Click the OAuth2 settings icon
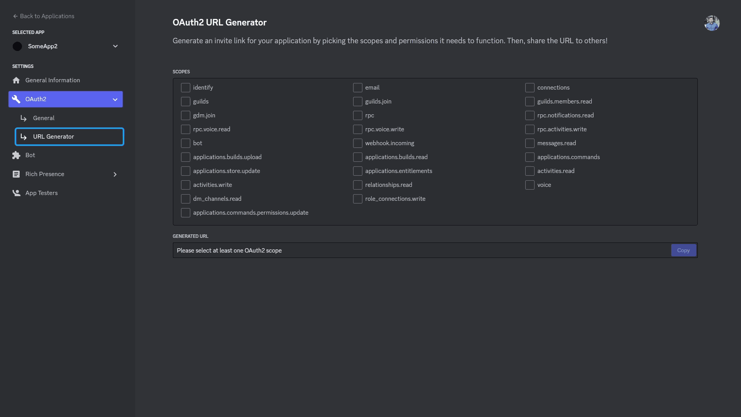 [16, 99]
